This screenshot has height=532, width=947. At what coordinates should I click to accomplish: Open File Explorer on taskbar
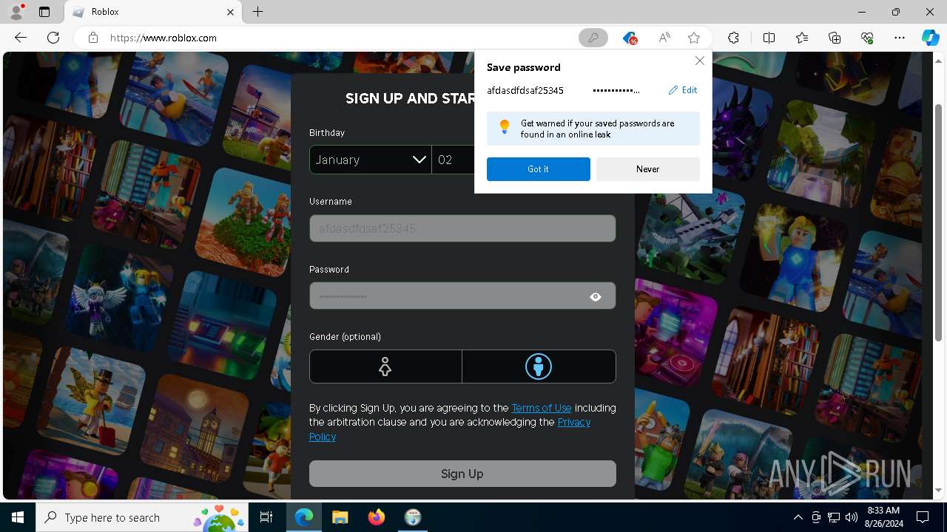tap(340, 517)
